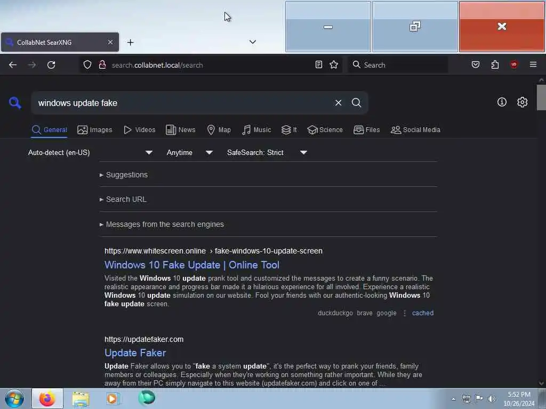Click the Firefox Search box
Image resolution: width=546 pixels, height=409 pixels.
(x=398, y=64)
